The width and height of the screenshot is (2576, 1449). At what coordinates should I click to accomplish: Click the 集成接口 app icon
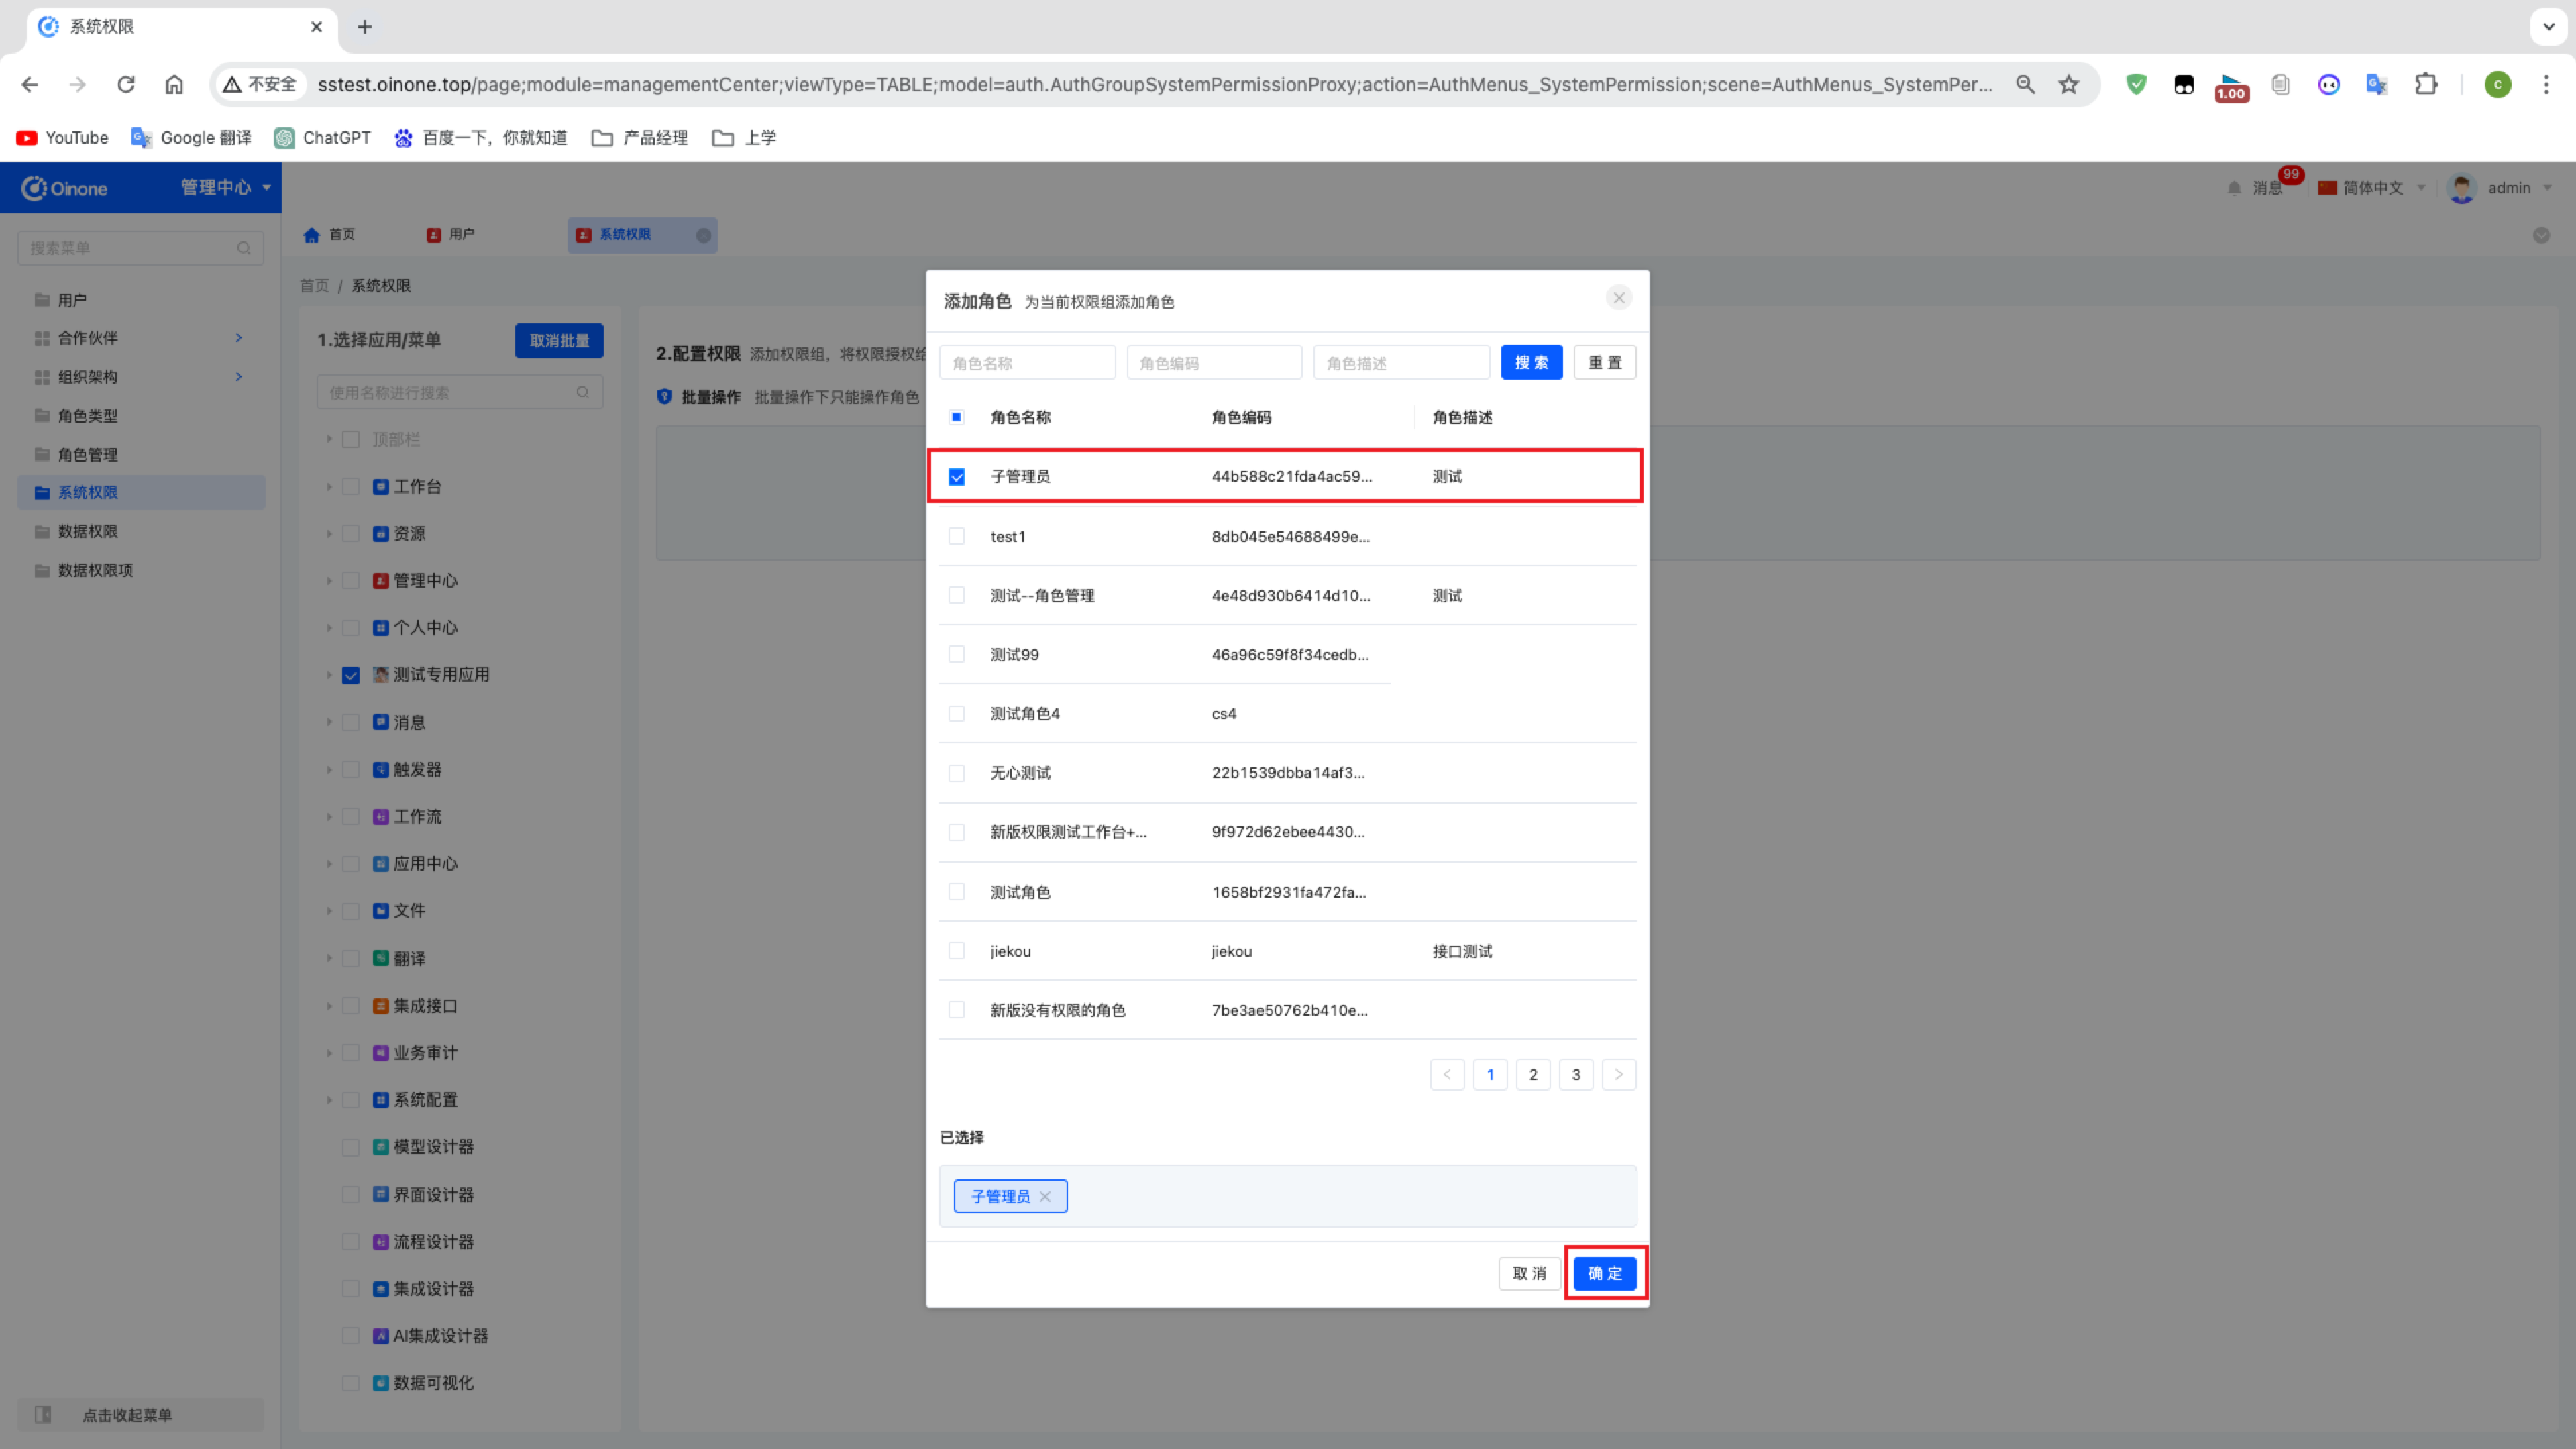381,1006
